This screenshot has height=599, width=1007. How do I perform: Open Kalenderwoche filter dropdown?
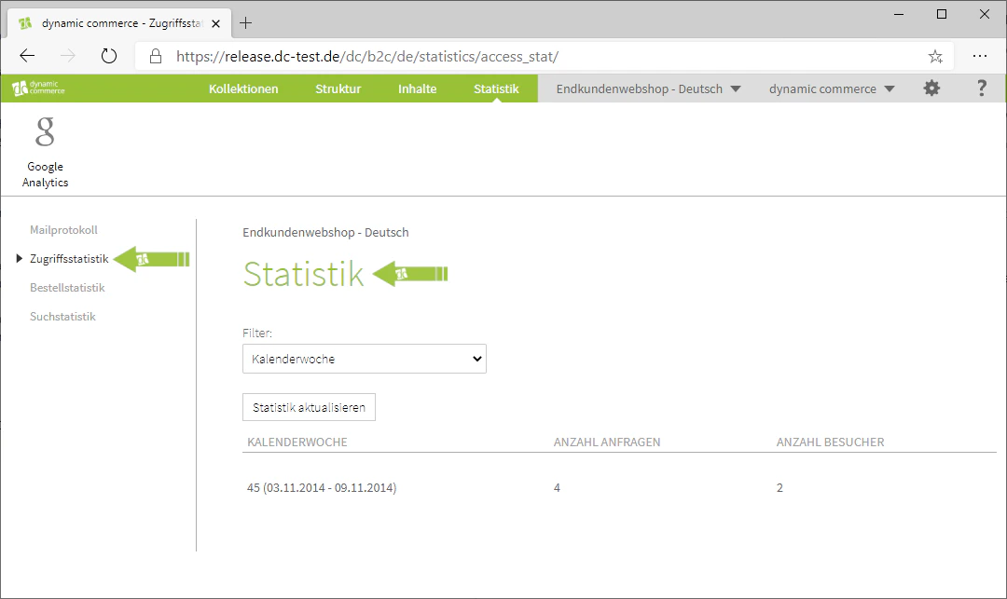365,360
